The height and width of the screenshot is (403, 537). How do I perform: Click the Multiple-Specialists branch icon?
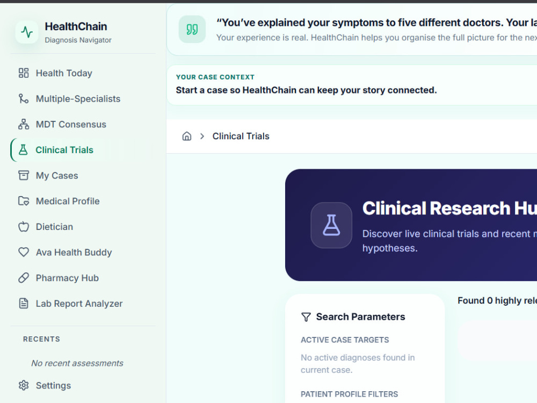point(24,99)
